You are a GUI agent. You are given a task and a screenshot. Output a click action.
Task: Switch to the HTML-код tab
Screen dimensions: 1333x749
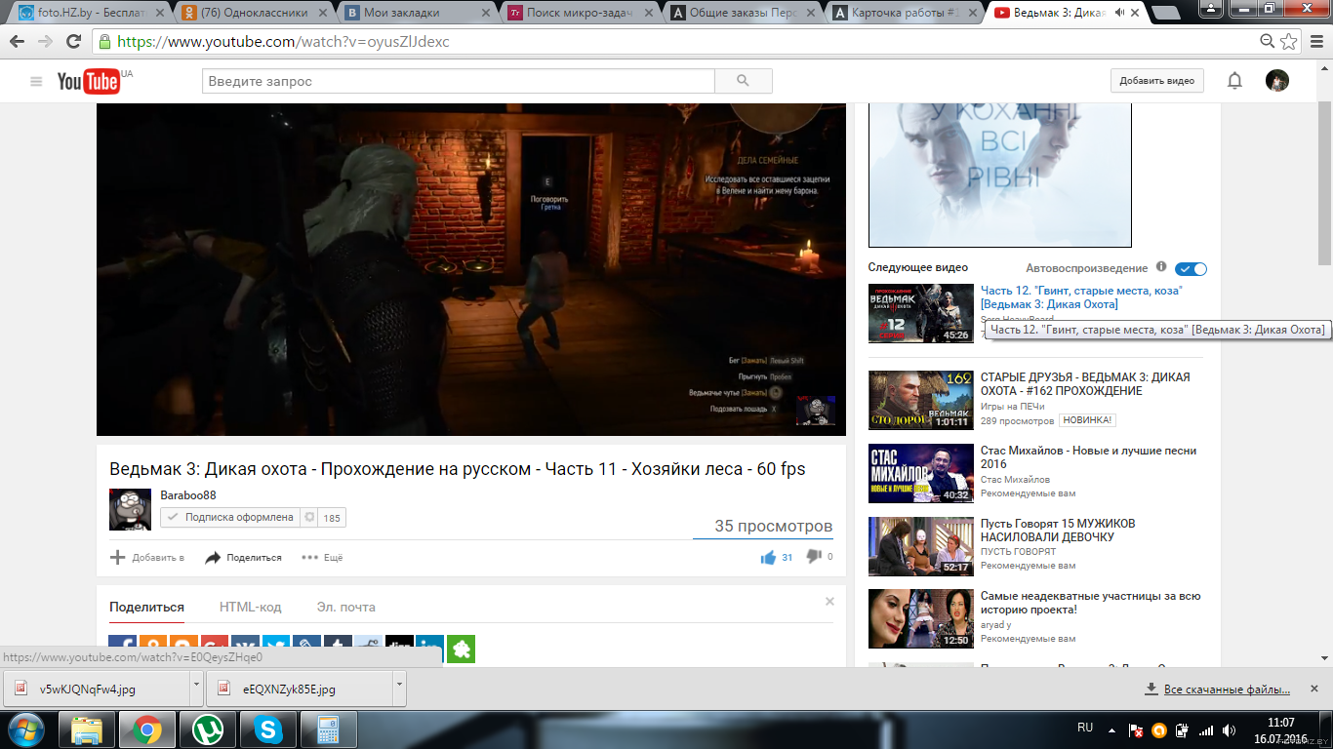(x=250, y=607)
